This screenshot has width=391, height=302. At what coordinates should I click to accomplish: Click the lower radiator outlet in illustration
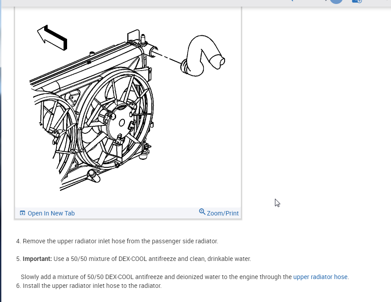(94, 175)
